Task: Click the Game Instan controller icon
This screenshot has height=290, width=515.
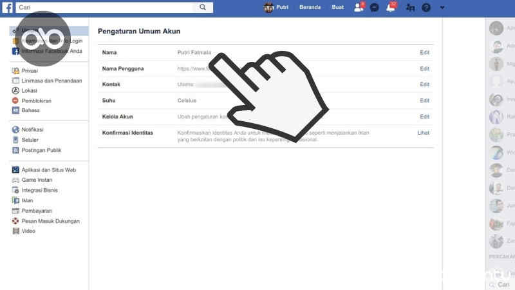Action: 15,180
